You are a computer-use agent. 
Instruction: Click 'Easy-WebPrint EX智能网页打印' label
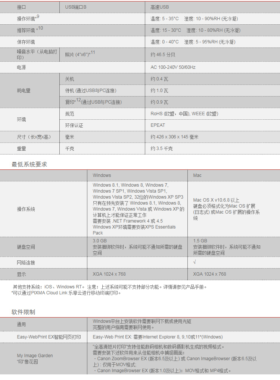coord(49,337)
